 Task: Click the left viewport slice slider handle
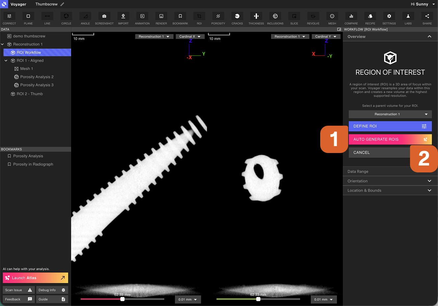pyautogui.click(x=122, y=299)
